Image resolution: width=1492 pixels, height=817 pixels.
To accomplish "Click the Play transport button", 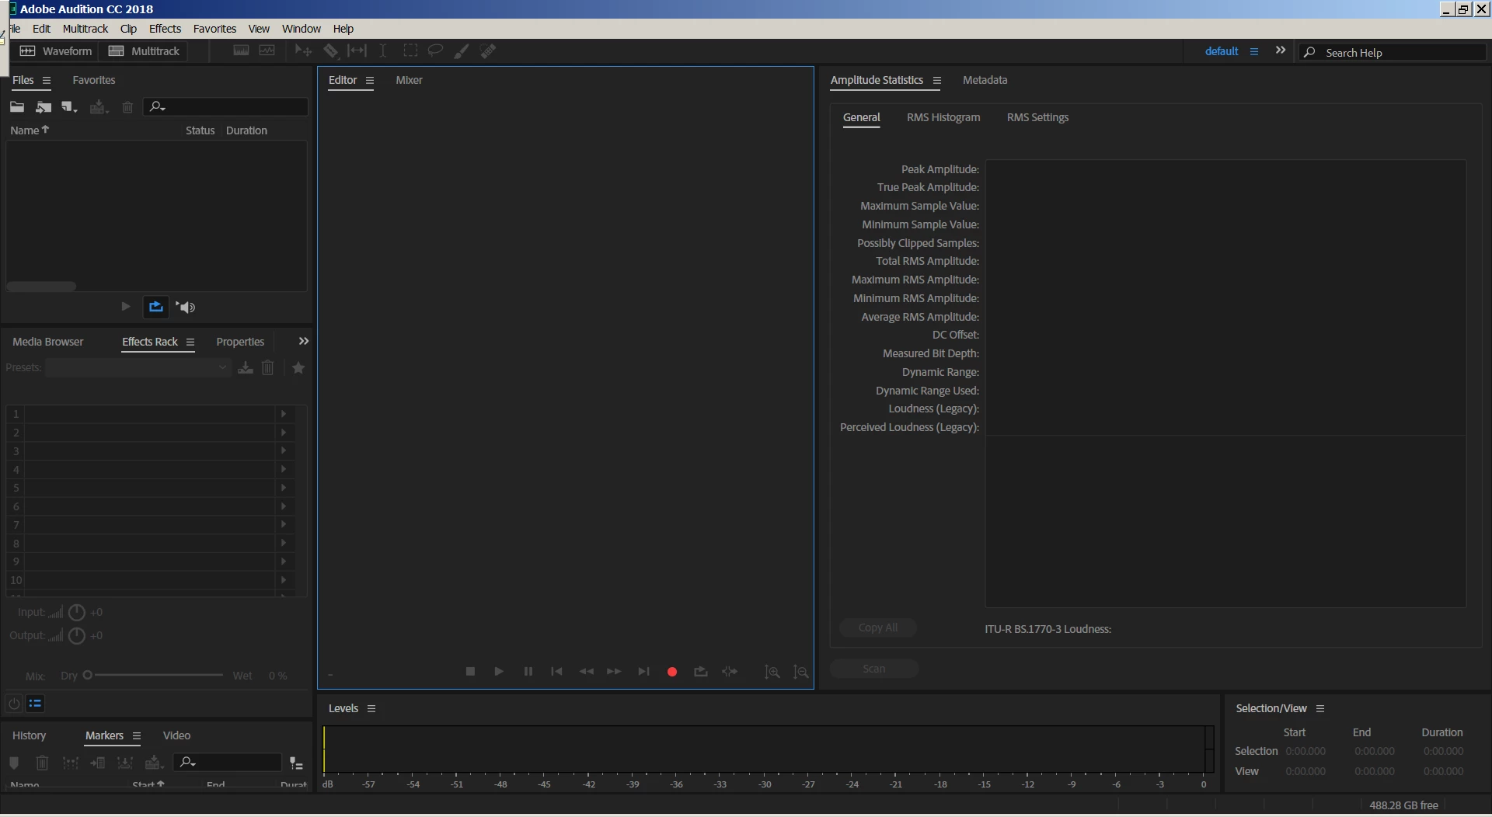I will [x=499, y=672].
